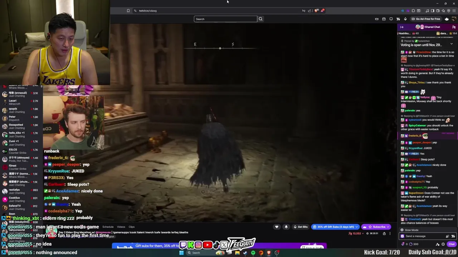Screen dimensions: 458x257
Task: Click the purple Chat send button
Action: point(452,244)
